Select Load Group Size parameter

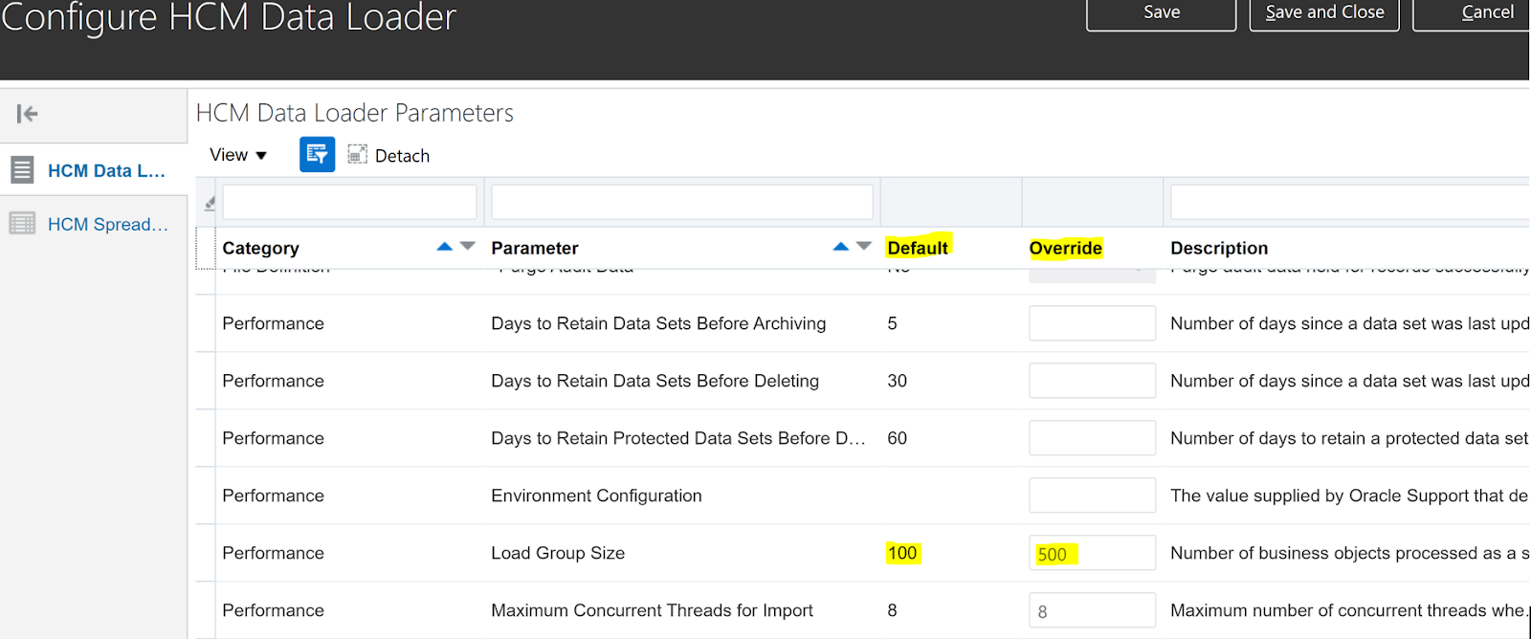tap(558, 553)
